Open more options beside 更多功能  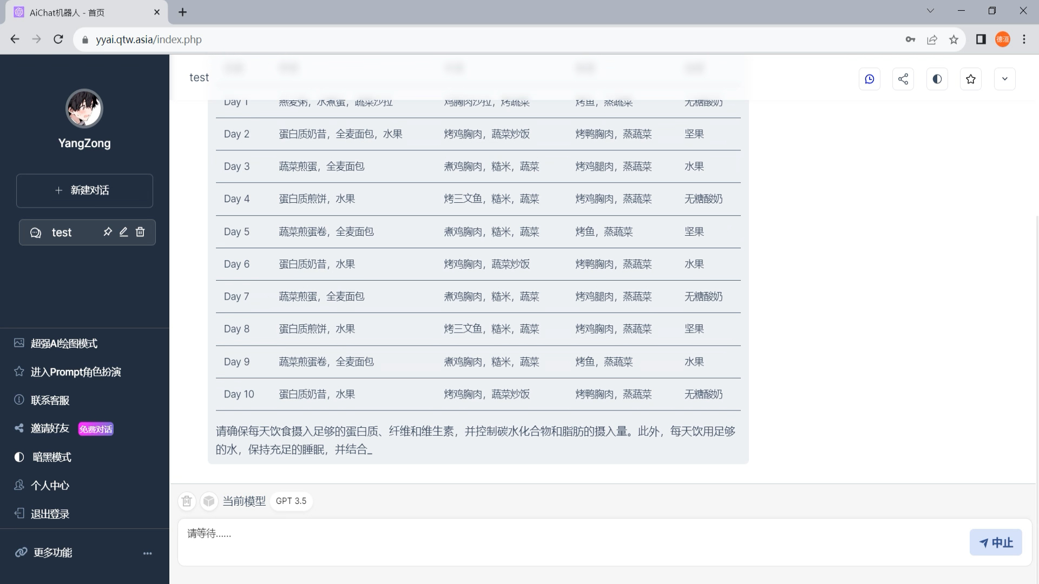(x=147, y=553)
